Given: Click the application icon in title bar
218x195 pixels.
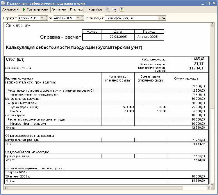Looking at the screenshot, I should click(x=4, y=3).
